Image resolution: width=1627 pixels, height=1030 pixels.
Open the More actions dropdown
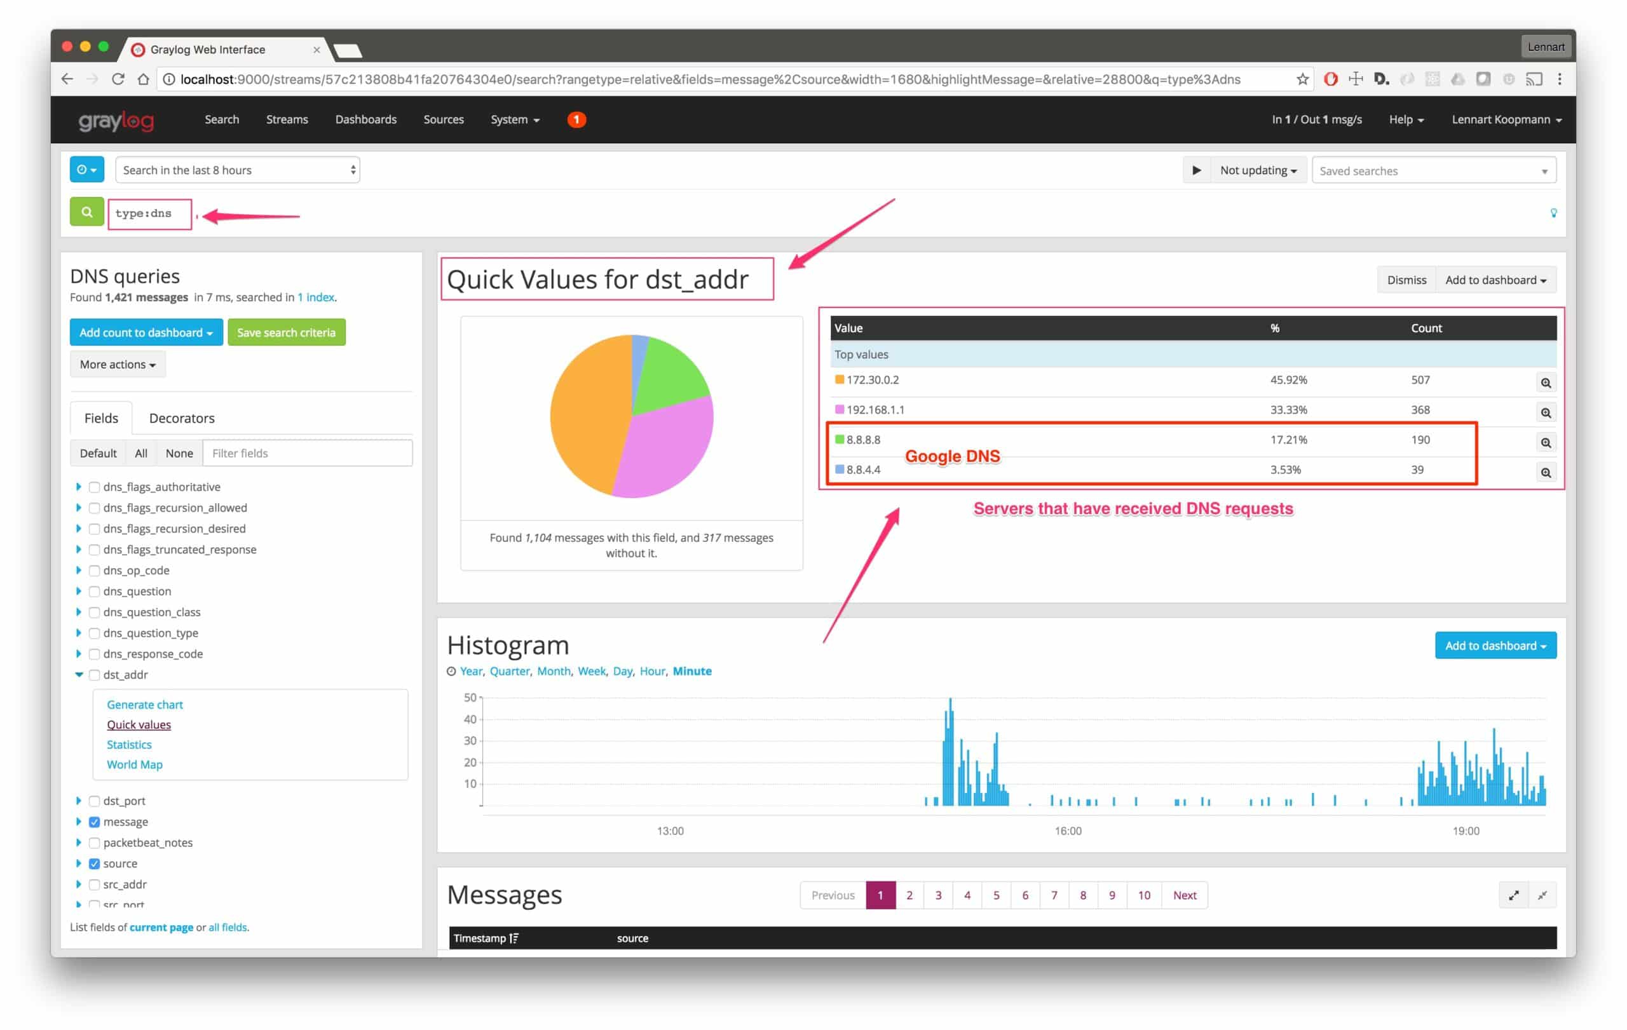tap(118, 365)
